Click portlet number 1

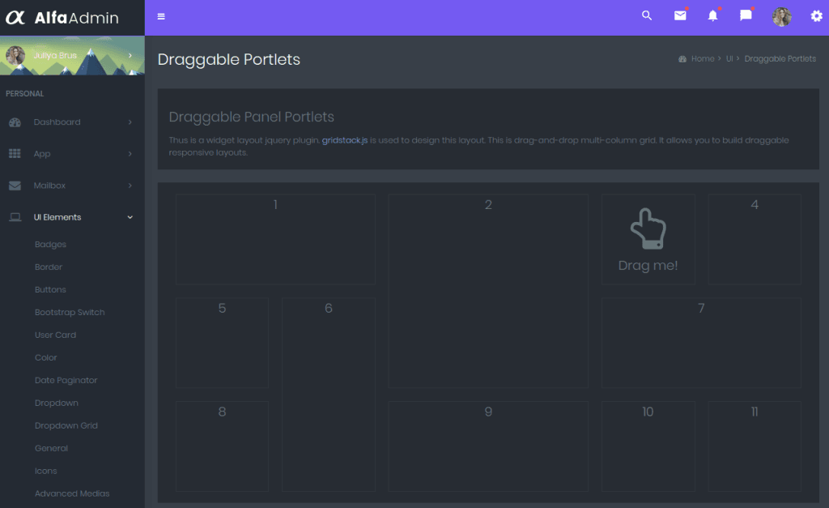[275, 239]
